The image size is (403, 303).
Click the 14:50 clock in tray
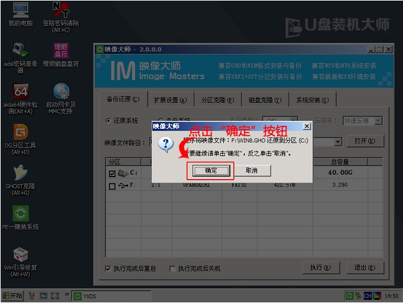coord(391,296)
